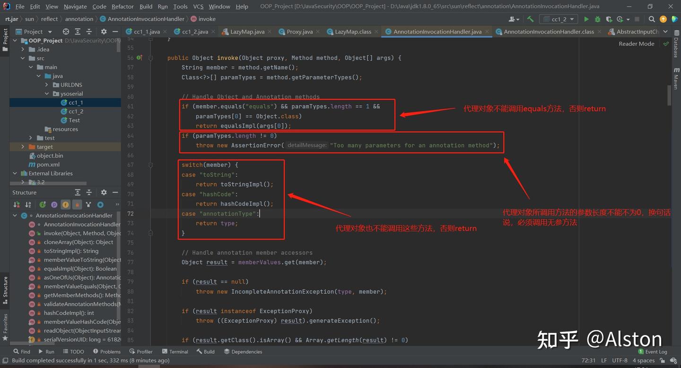Toggle show fields in Structure panel

[65, 205]
